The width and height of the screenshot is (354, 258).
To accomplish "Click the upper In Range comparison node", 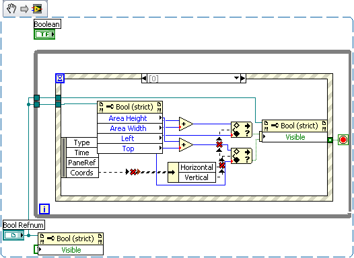I will (242, 130).
